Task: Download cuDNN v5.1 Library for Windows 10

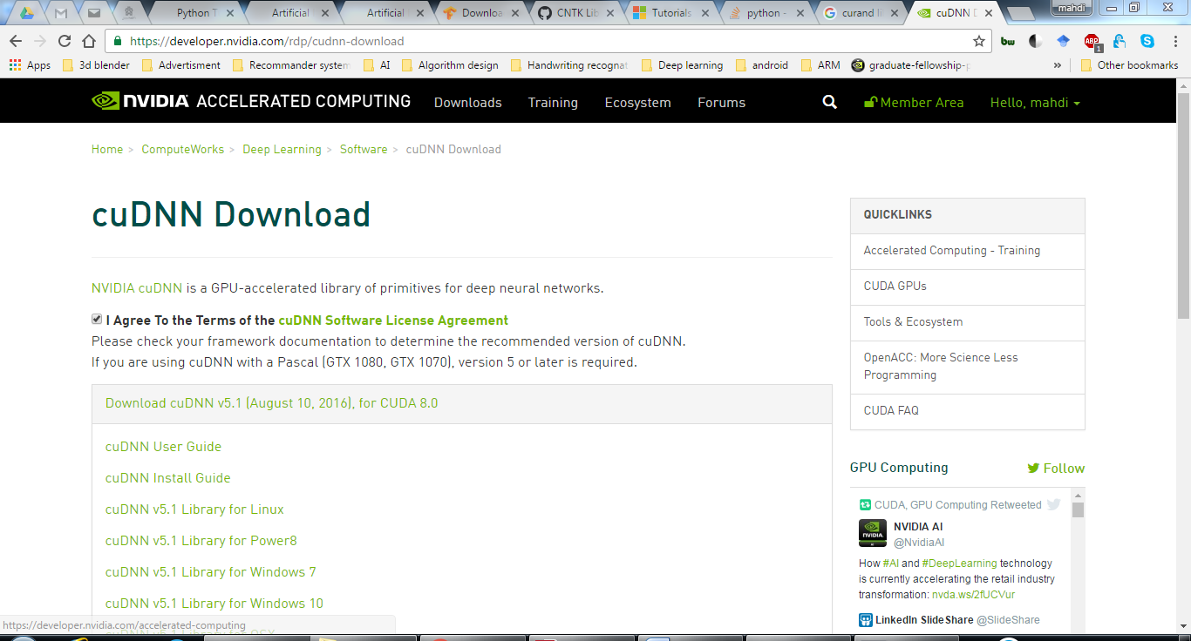Action: click(x=214, y=604)
